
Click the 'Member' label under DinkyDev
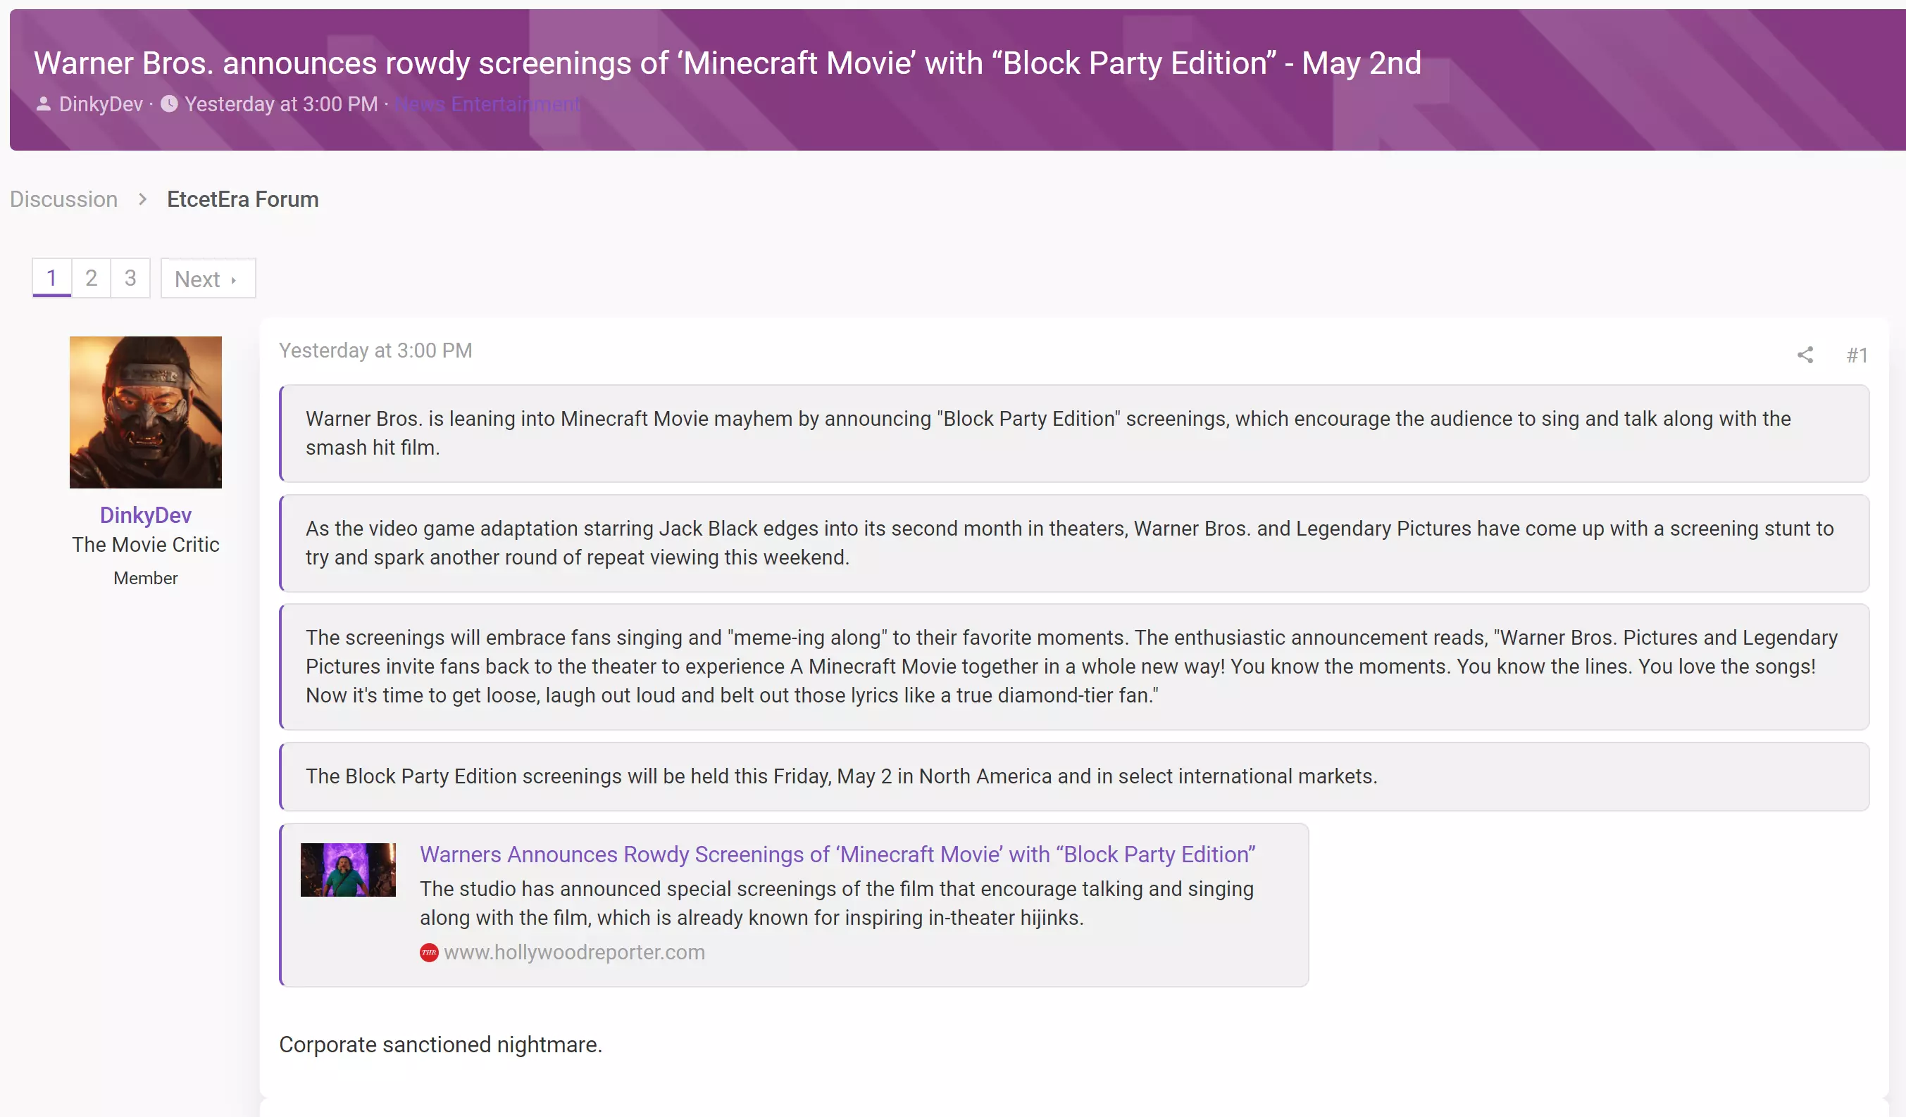point(145,578)
